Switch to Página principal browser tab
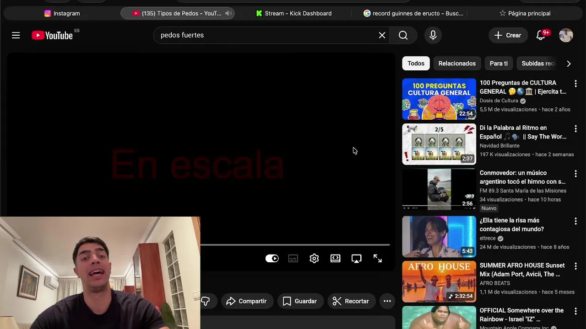586x329 pixels. coord(525,13)
